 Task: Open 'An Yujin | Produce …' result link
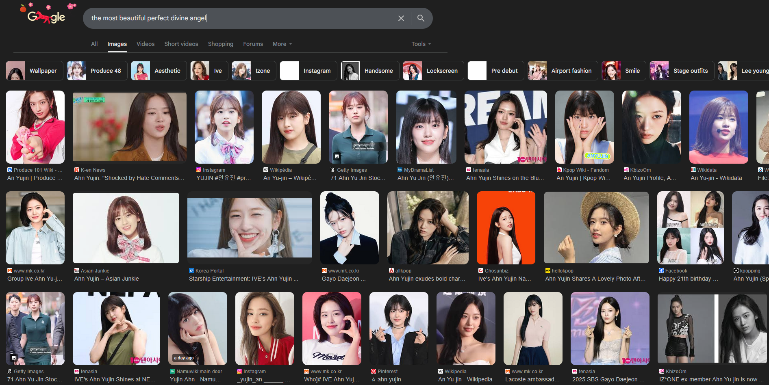(35, 178)
